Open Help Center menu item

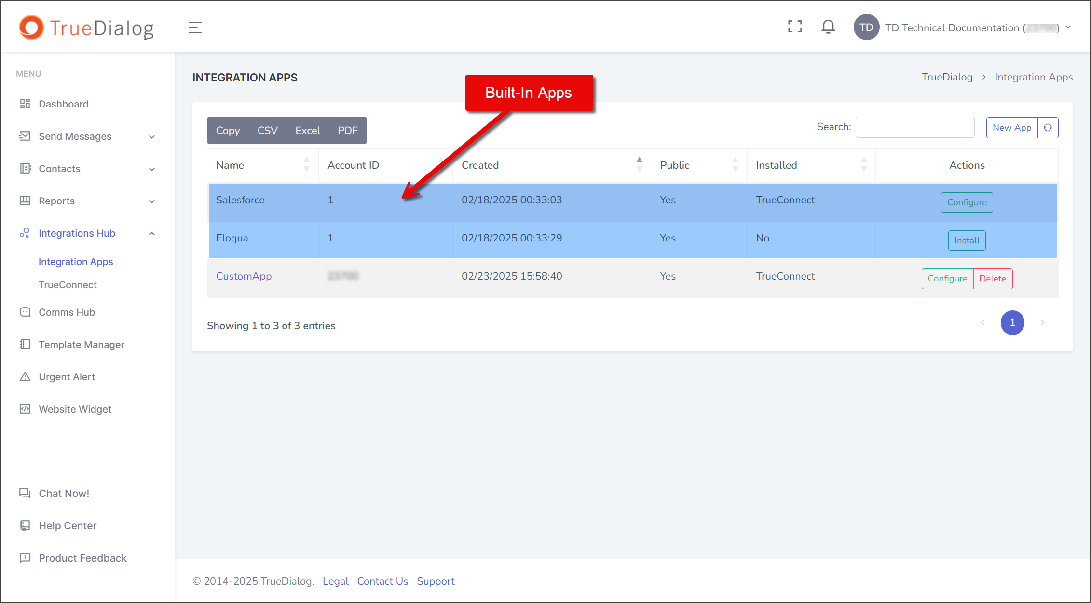pyautogui.click(x=68, y=526)
